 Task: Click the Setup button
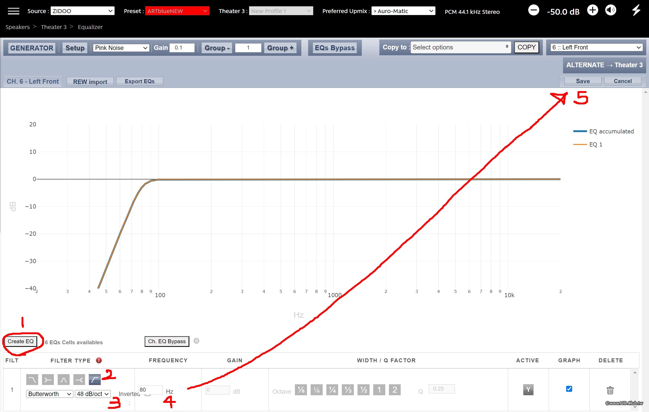[75, 48]
